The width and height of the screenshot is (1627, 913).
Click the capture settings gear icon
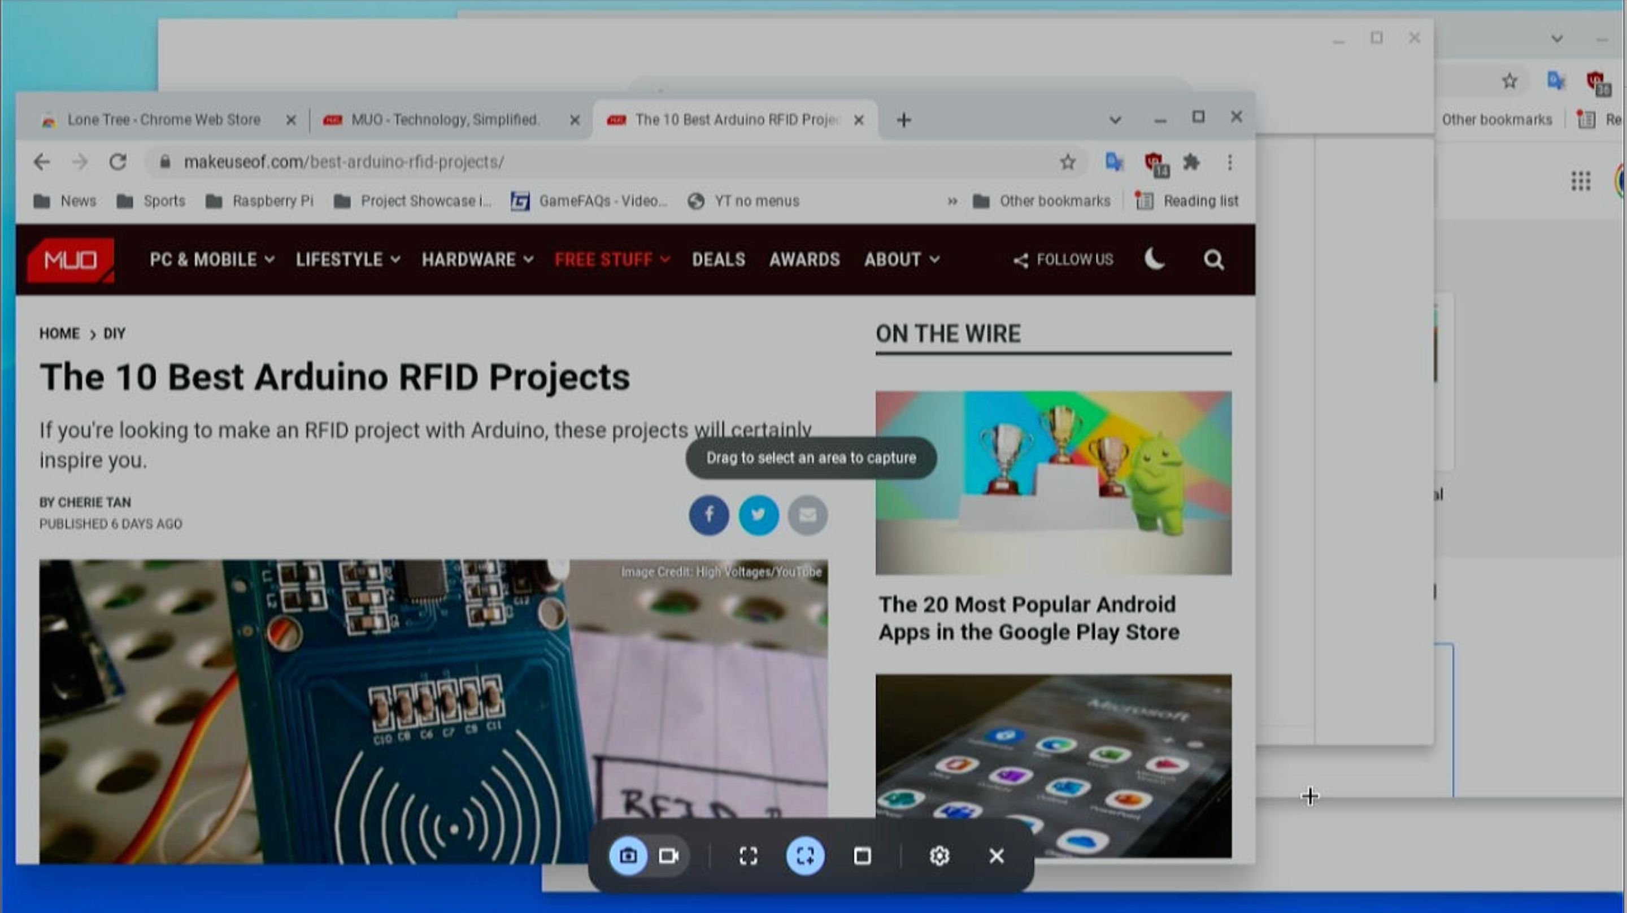point(940,856)
